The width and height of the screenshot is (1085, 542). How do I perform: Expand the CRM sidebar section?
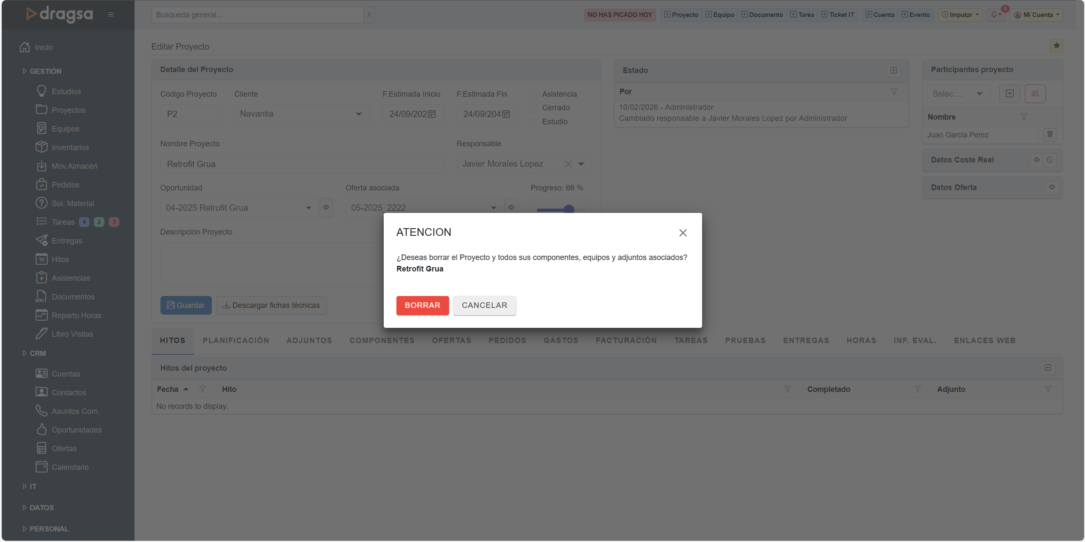coord(37,353)
